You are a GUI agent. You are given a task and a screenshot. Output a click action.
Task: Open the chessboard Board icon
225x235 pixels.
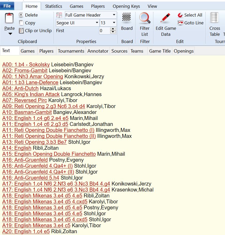click(127, 18)
